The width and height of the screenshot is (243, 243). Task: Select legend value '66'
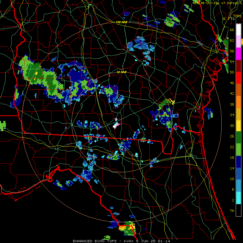232,30
